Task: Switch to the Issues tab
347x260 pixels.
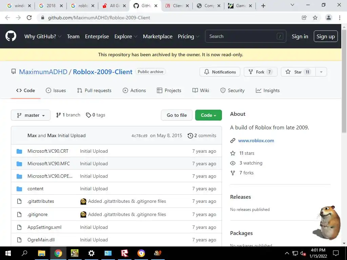Action: tap(56, 90)
